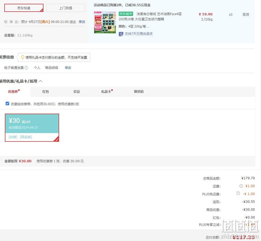Click 总重量 11.160kg value
This screenshot has height=241, width=261.
(x=25, y=35)
